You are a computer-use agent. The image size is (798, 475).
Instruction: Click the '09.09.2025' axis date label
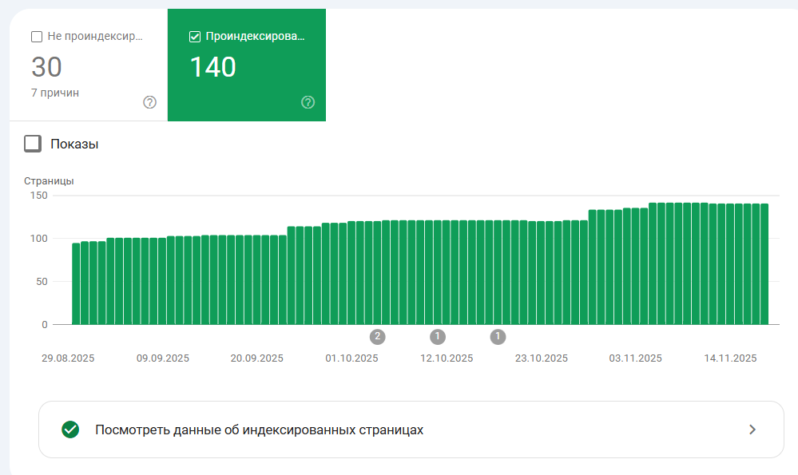[163, 358]
